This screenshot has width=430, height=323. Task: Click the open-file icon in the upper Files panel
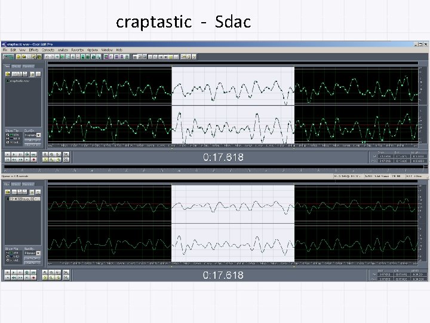tap(8, 74)
